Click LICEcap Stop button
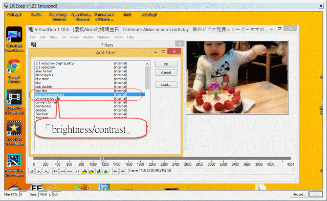 click(316, 194)
